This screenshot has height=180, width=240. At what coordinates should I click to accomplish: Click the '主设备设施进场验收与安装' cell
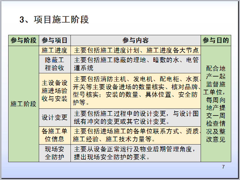coord(55,91)
